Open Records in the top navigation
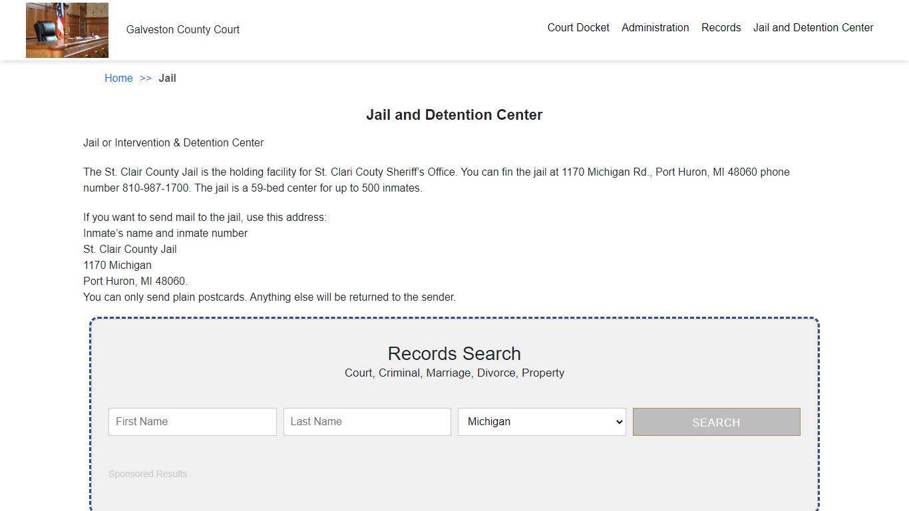 pyautogui.click(x=721, y=27)
